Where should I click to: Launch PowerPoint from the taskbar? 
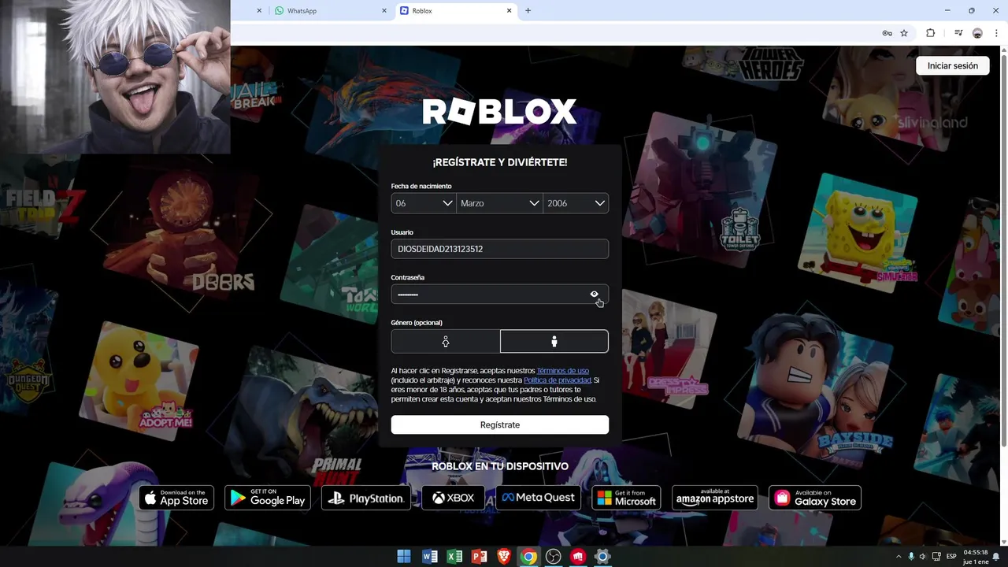point(479,557)
